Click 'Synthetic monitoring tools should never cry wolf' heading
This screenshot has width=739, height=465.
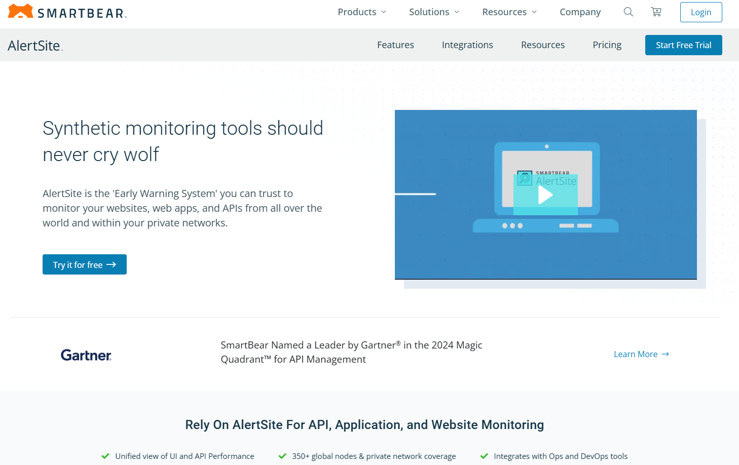182,141
